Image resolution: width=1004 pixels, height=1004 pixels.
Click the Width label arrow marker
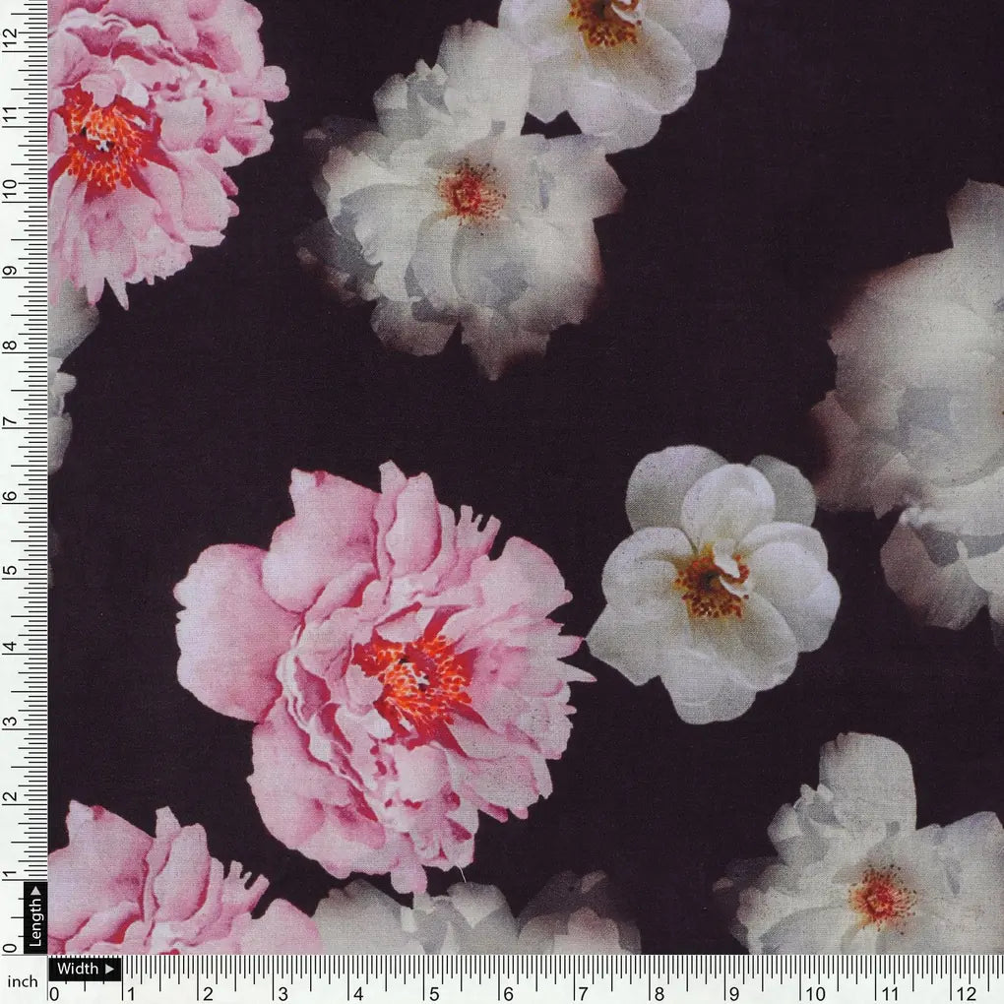point(109,968)
